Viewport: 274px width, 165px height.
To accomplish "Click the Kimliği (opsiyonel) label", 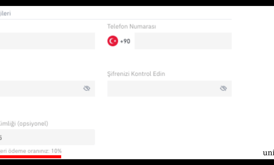I will coord(24,124).
